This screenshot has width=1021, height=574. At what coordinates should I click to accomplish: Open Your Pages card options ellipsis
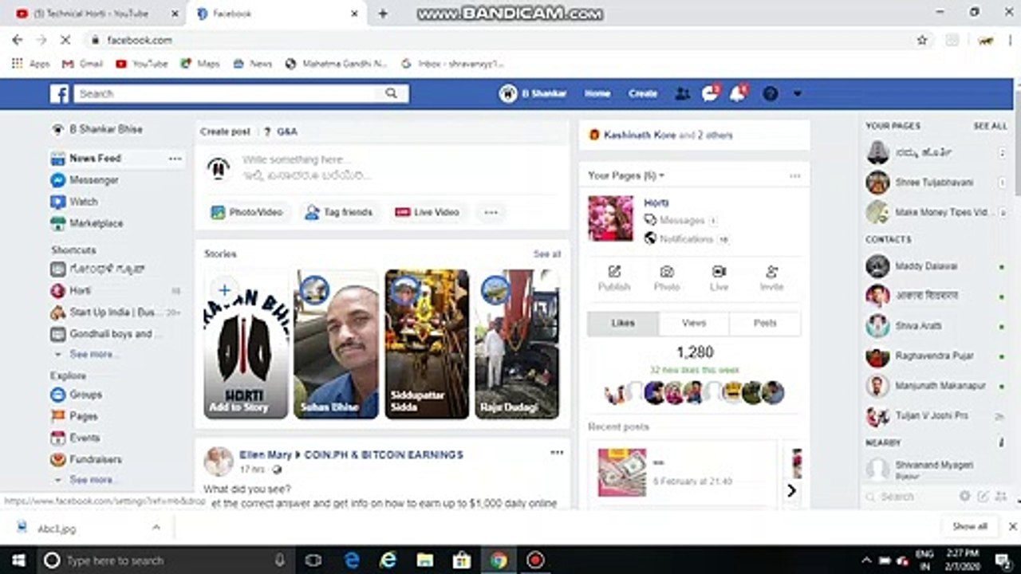click(794, 175)
